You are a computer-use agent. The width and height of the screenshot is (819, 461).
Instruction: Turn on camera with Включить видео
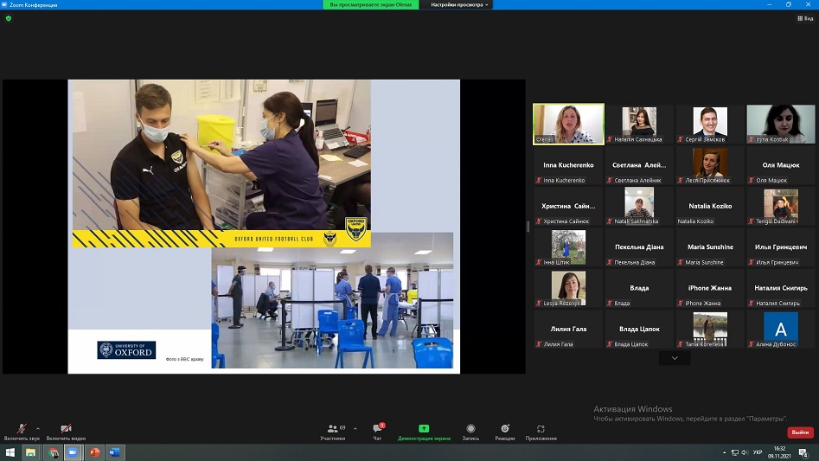66,431
